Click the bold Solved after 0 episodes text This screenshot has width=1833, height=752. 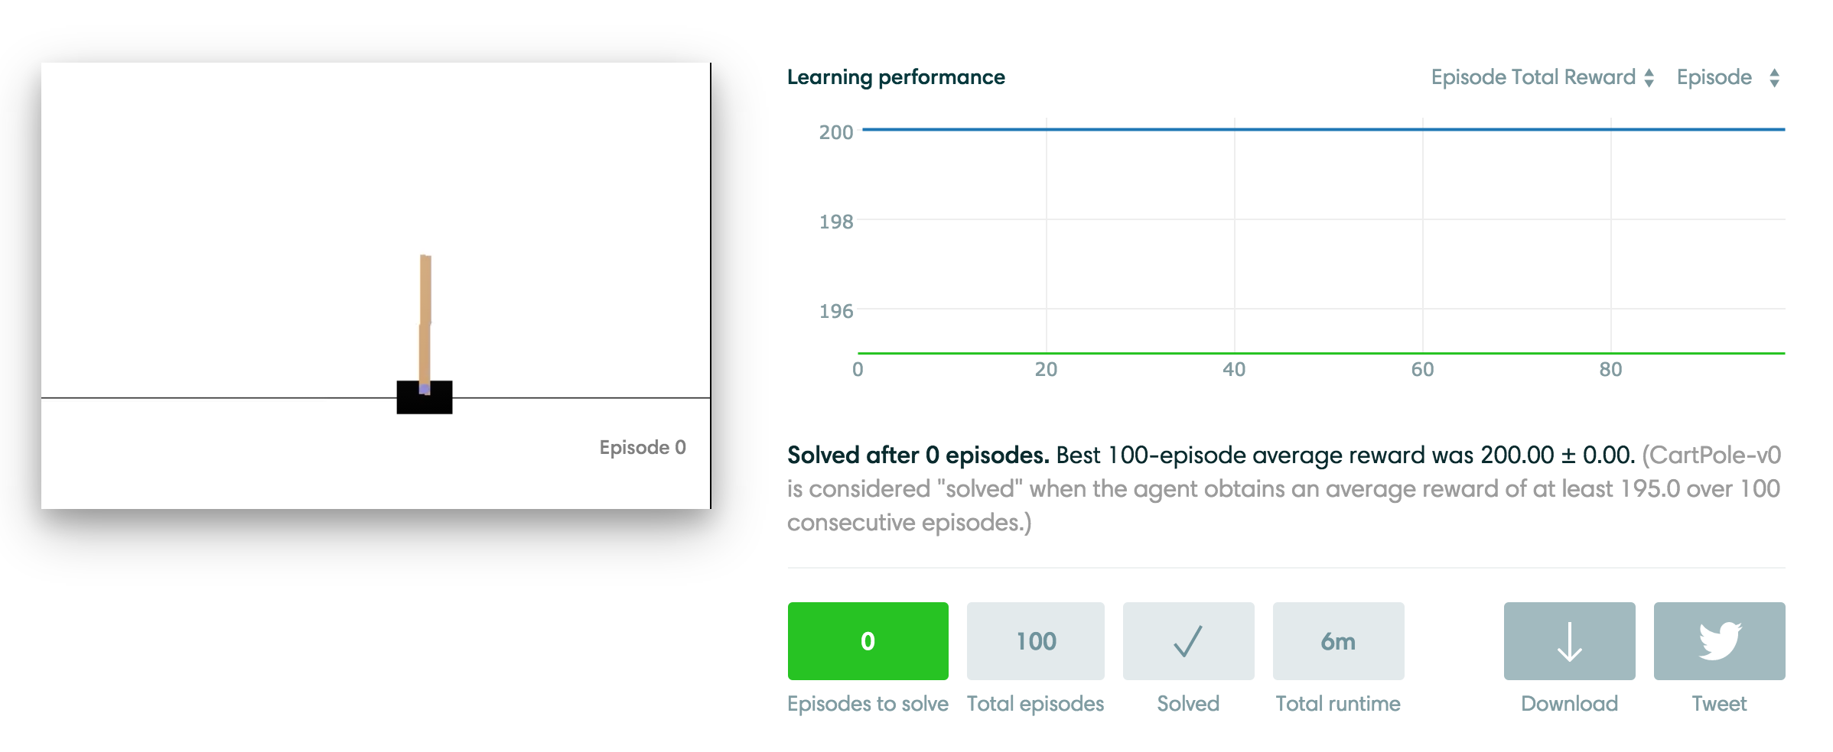tap(918, 455)
